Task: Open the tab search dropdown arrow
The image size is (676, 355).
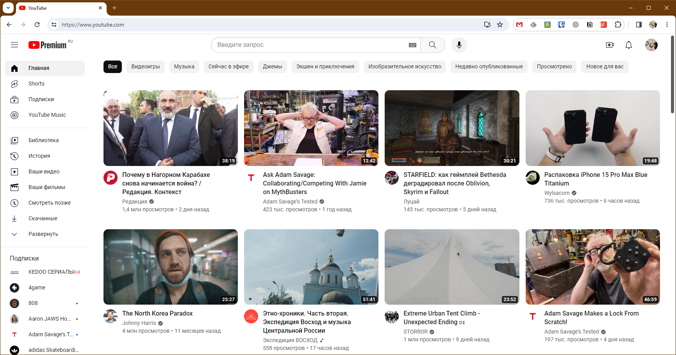Action: click(x=8, y=8)
